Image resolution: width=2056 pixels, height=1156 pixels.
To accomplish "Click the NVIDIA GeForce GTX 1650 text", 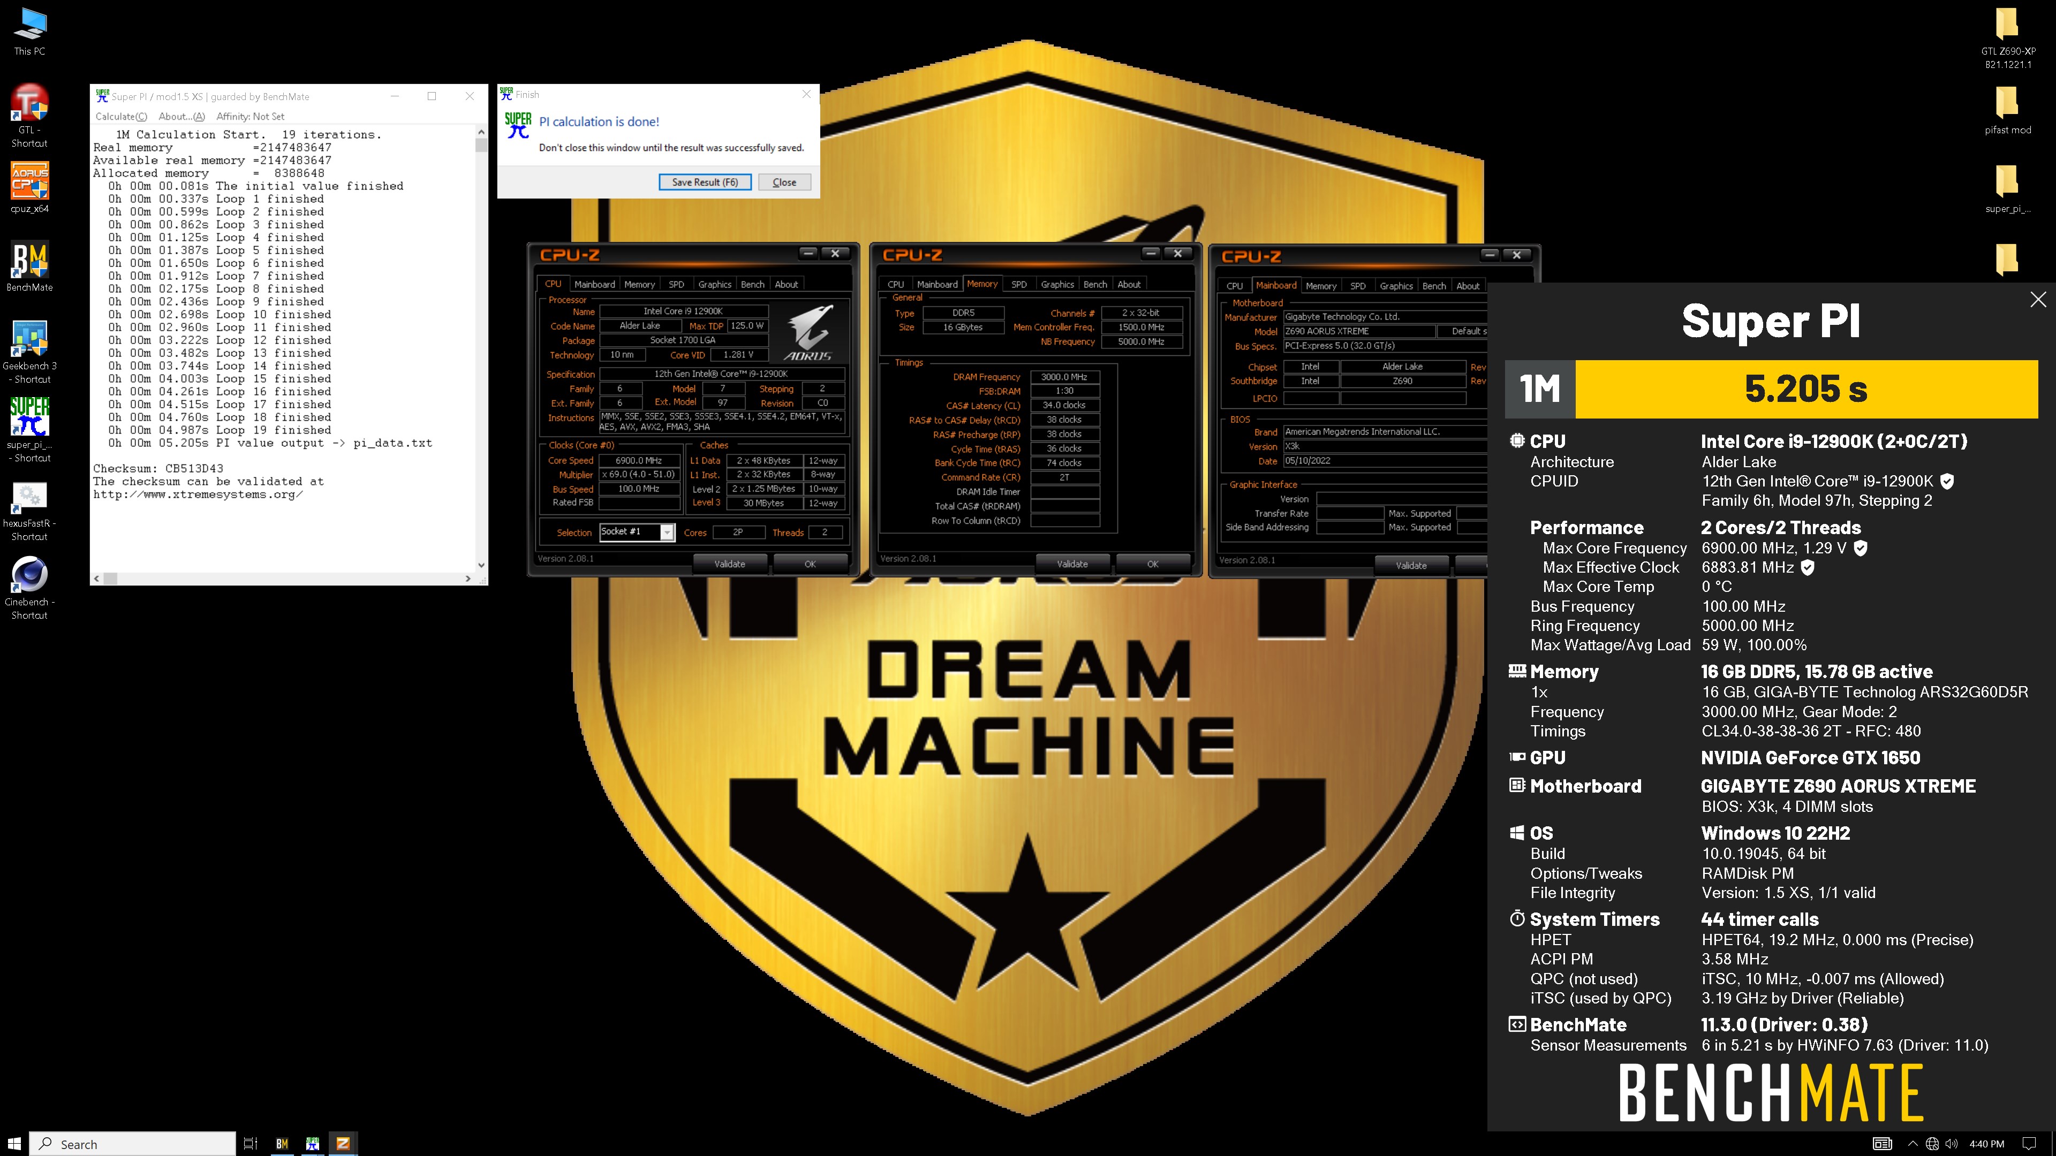I will click(x=1810, y=758).
